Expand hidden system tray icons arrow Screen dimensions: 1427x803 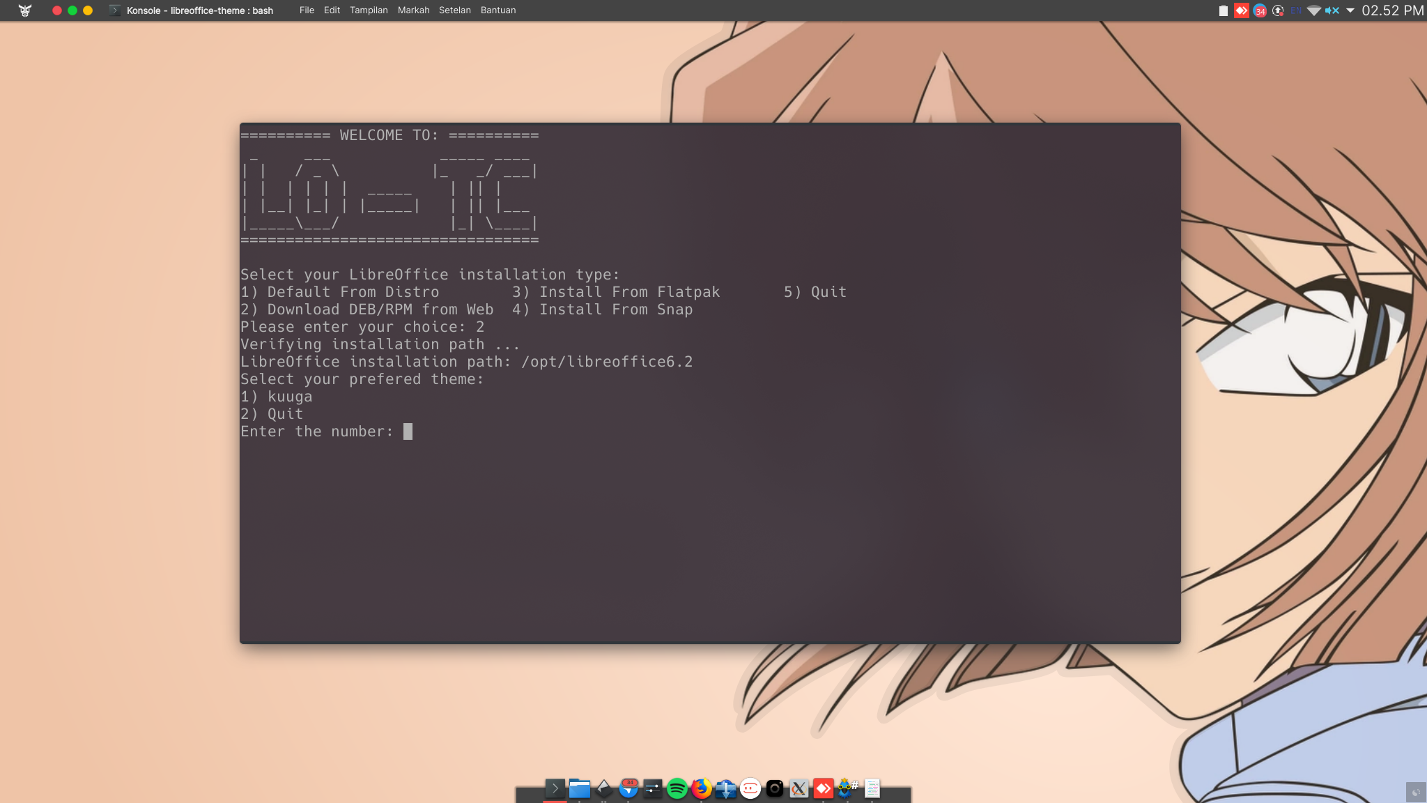click(x=1350, y=10)
